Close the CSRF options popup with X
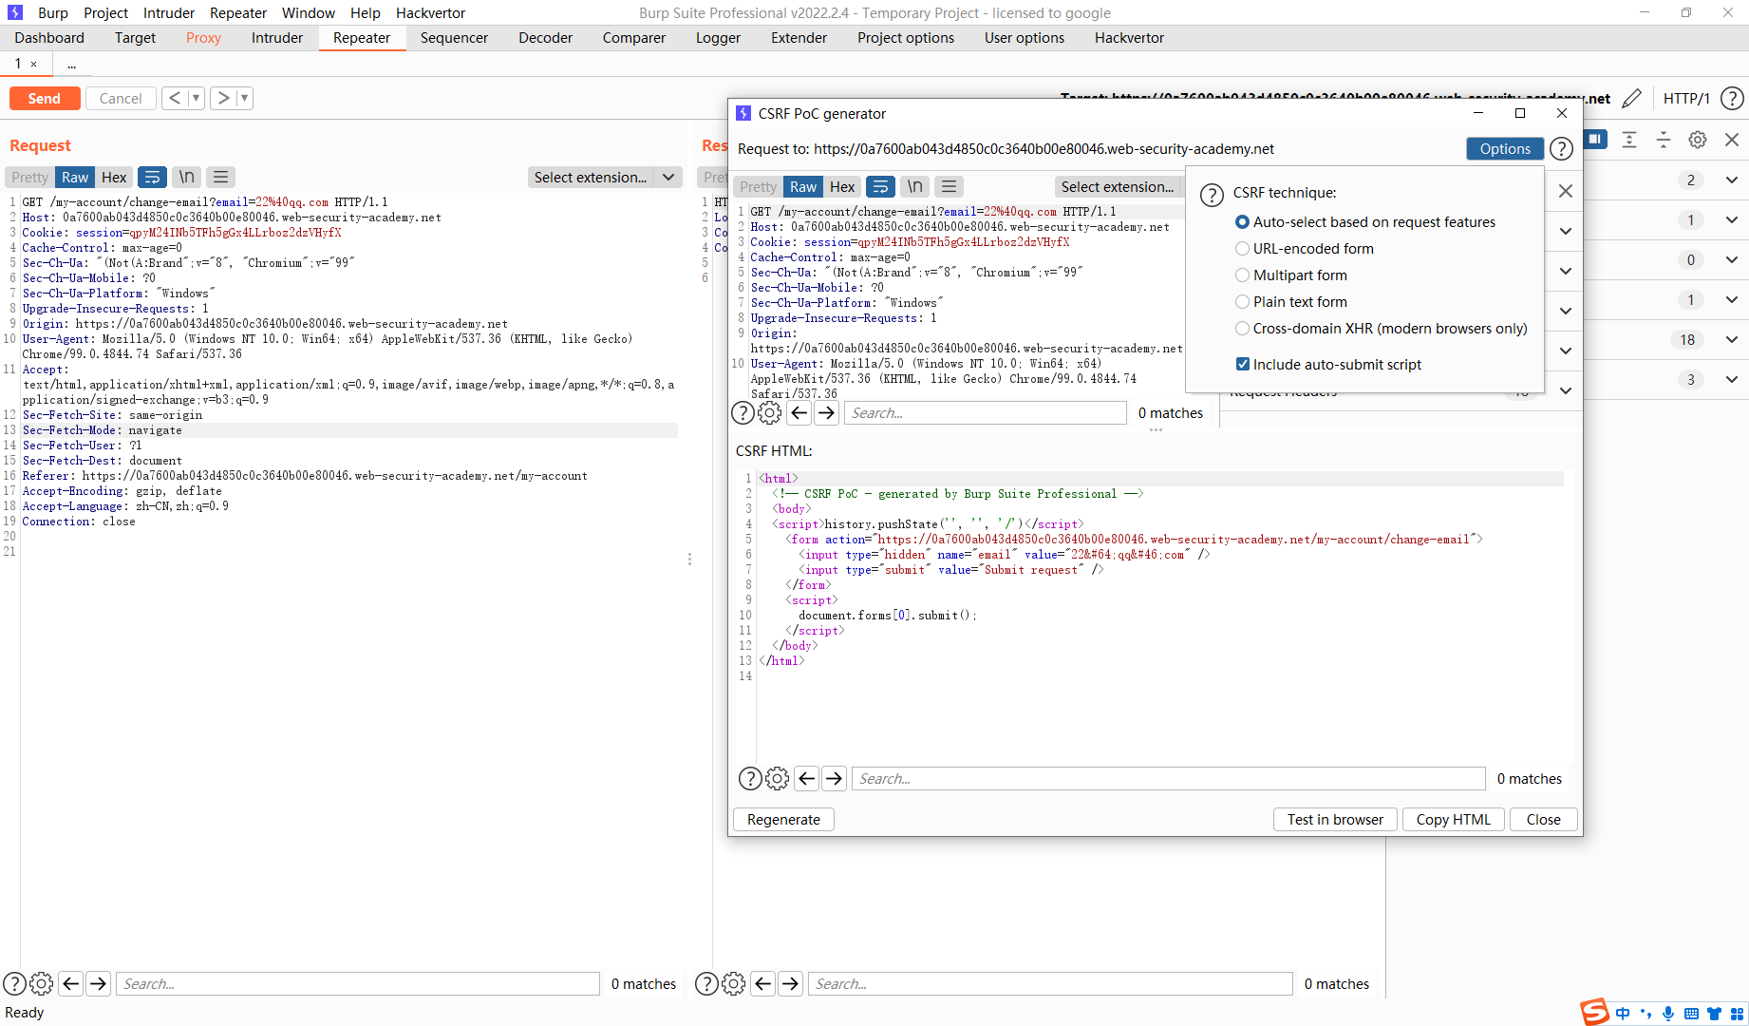This screenshot has width=1749, height=1026. point(1566,191)
